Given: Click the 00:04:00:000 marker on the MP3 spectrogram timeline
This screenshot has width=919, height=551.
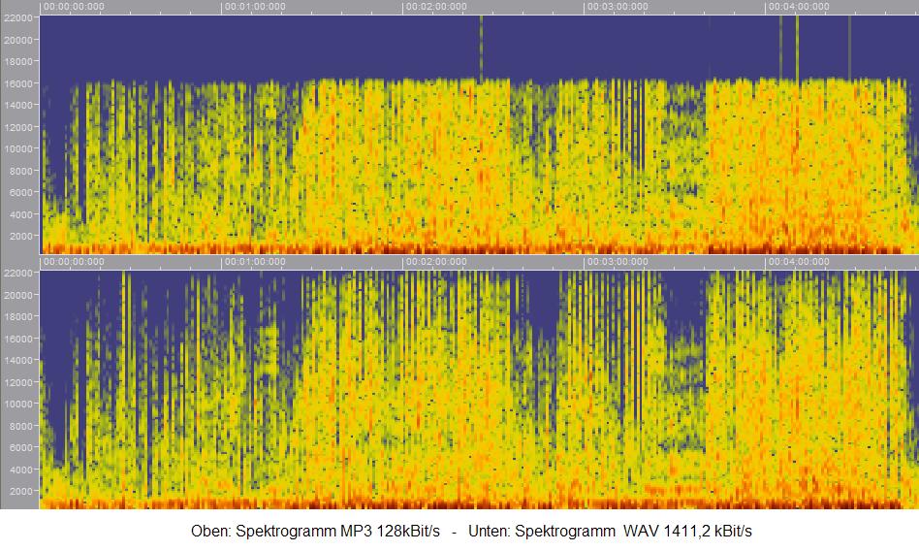Looking at the screenshot, I should (x=799, y=7).
